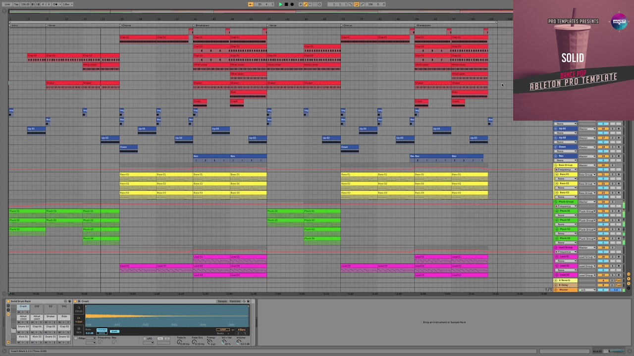Viewport: 634px width, 356px height.
Task: Toggle Mixer visibility with M button
Action: click(x=629, y=283)
